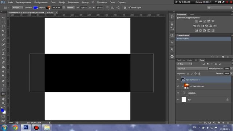Select the Фон layer name

(189, 100)
